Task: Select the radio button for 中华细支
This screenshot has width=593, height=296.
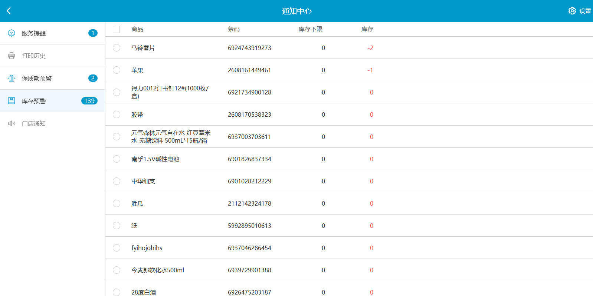Action: pos(117,181)
